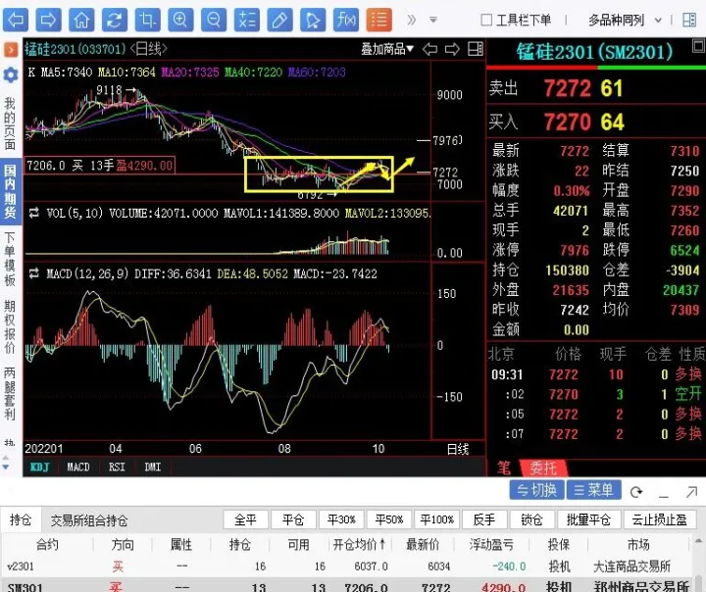
Task: Select the cursor pointer tool icon
Action: [313, 20]
